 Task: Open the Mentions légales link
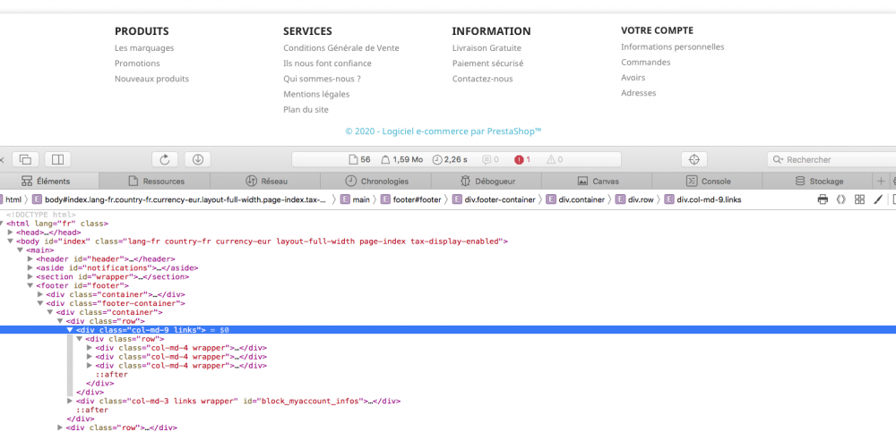316,94
